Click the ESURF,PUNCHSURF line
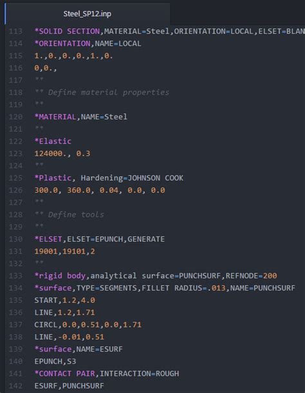The width and height of the screenshot is (305, 393). [69, 386]
